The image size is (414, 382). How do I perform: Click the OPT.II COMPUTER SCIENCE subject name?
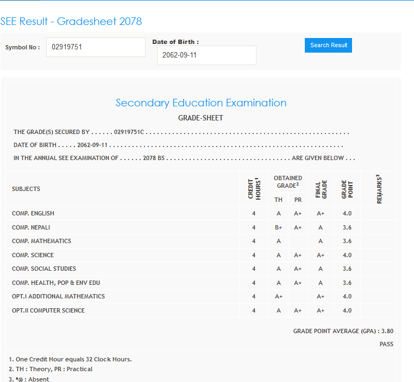[x=48, y=310]
